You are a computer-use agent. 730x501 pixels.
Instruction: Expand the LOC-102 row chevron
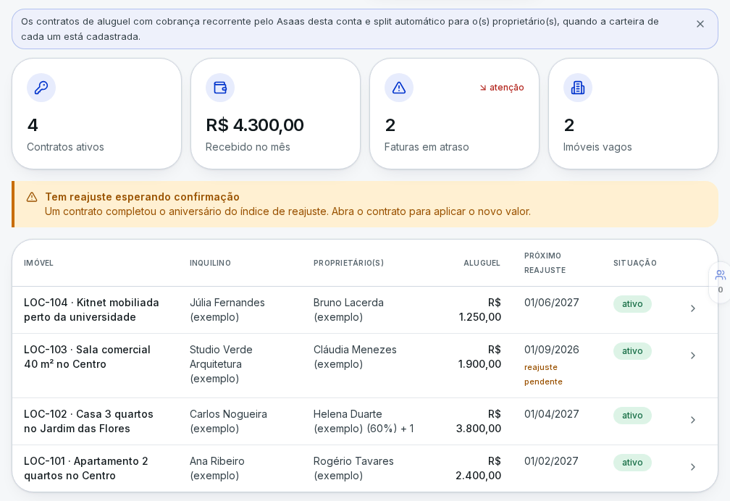[693, 420]
